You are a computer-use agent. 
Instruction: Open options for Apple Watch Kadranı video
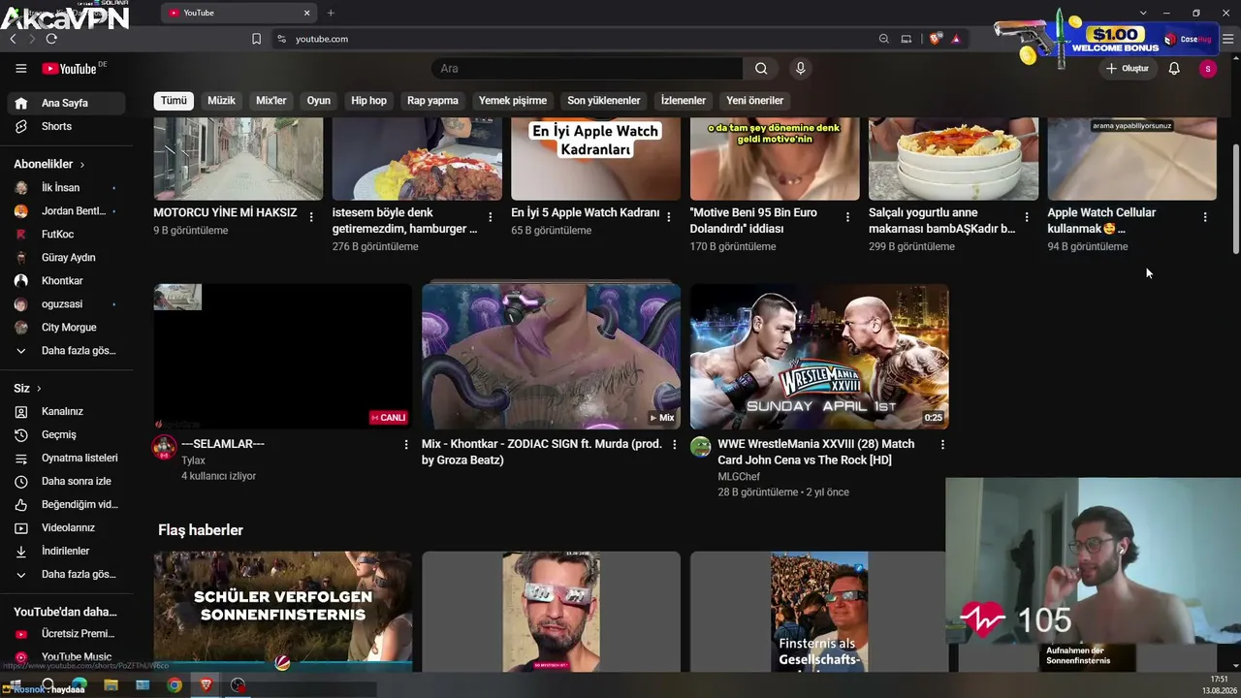pos(669,217)
